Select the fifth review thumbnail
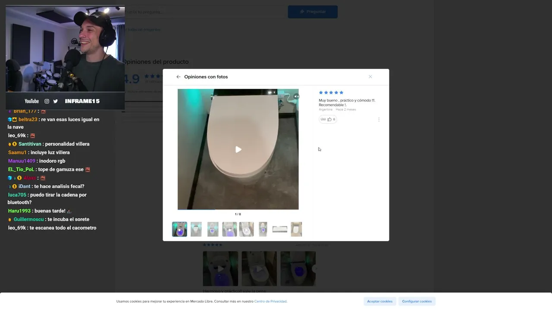Image resolution: width=552 pixels, height=310 pixels. pos(247,229)
